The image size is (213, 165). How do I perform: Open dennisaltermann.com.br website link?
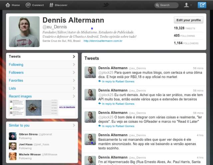(x=103, y=41)
